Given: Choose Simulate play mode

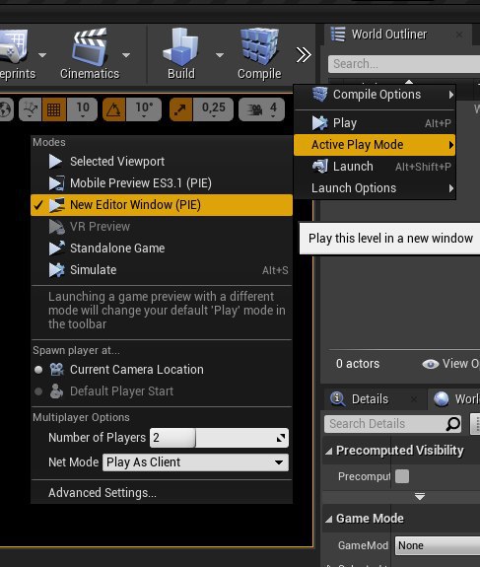Looking at the screenshot, I should point(162,270).
